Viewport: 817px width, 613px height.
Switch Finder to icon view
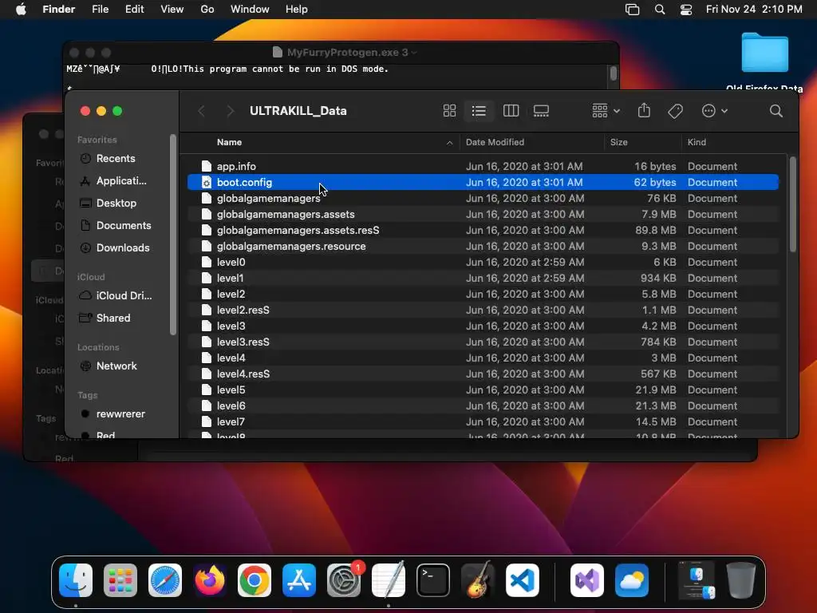449,110
